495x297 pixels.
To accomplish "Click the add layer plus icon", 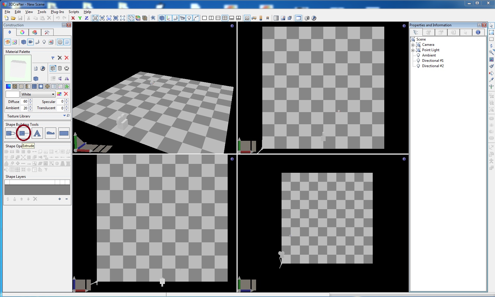I will [60, 199].
